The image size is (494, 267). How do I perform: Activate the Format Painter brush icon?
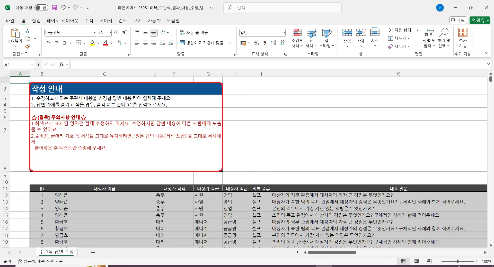pyautogui.click(x=28, y=46)
